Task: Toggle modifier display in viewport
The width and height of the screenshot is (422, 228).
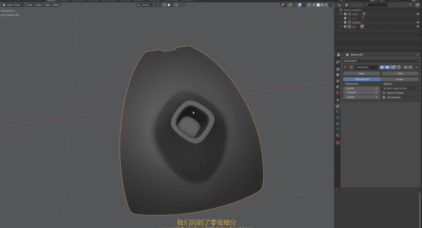Action: tap(388, 67)
